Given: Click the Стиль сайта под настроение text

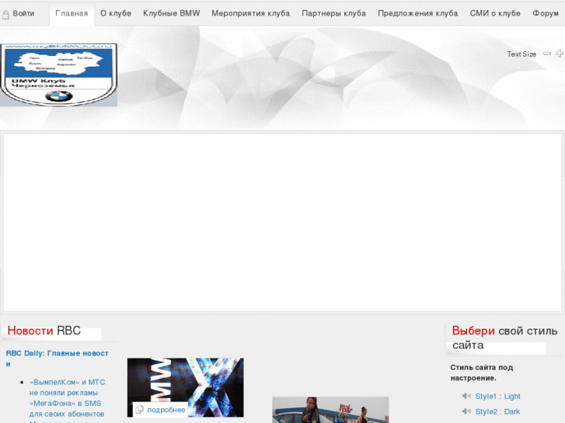Looking at the screenshot, I should (x=481, y=373).
